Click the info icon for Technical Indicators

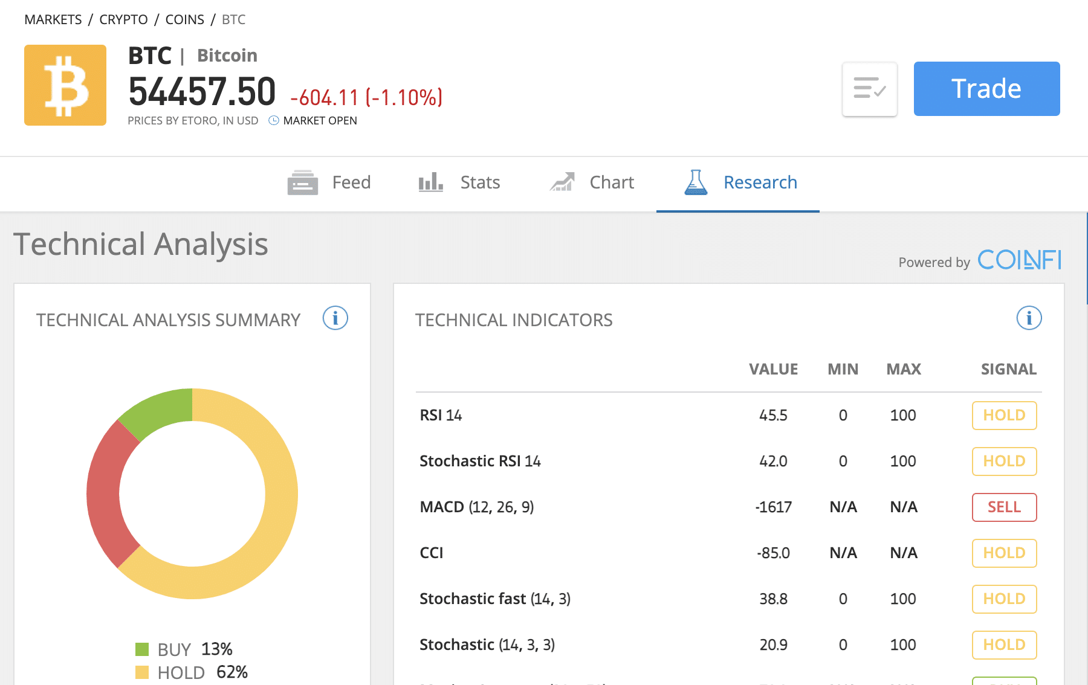[x=1029, y=318]
